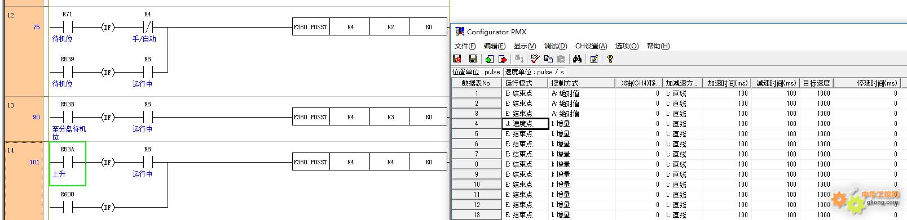
Task: Select row header 4 in data table
Action: [477, 124]
